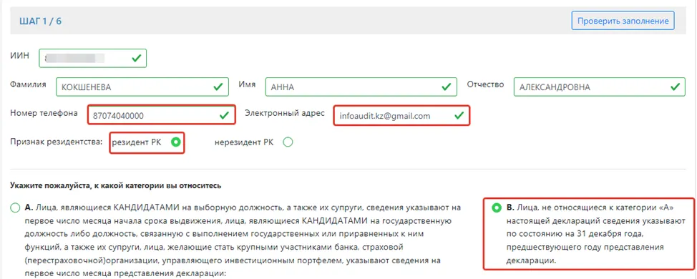Edit the Фамилия field containing КОКШЕНЕВА

click(142, 87)
